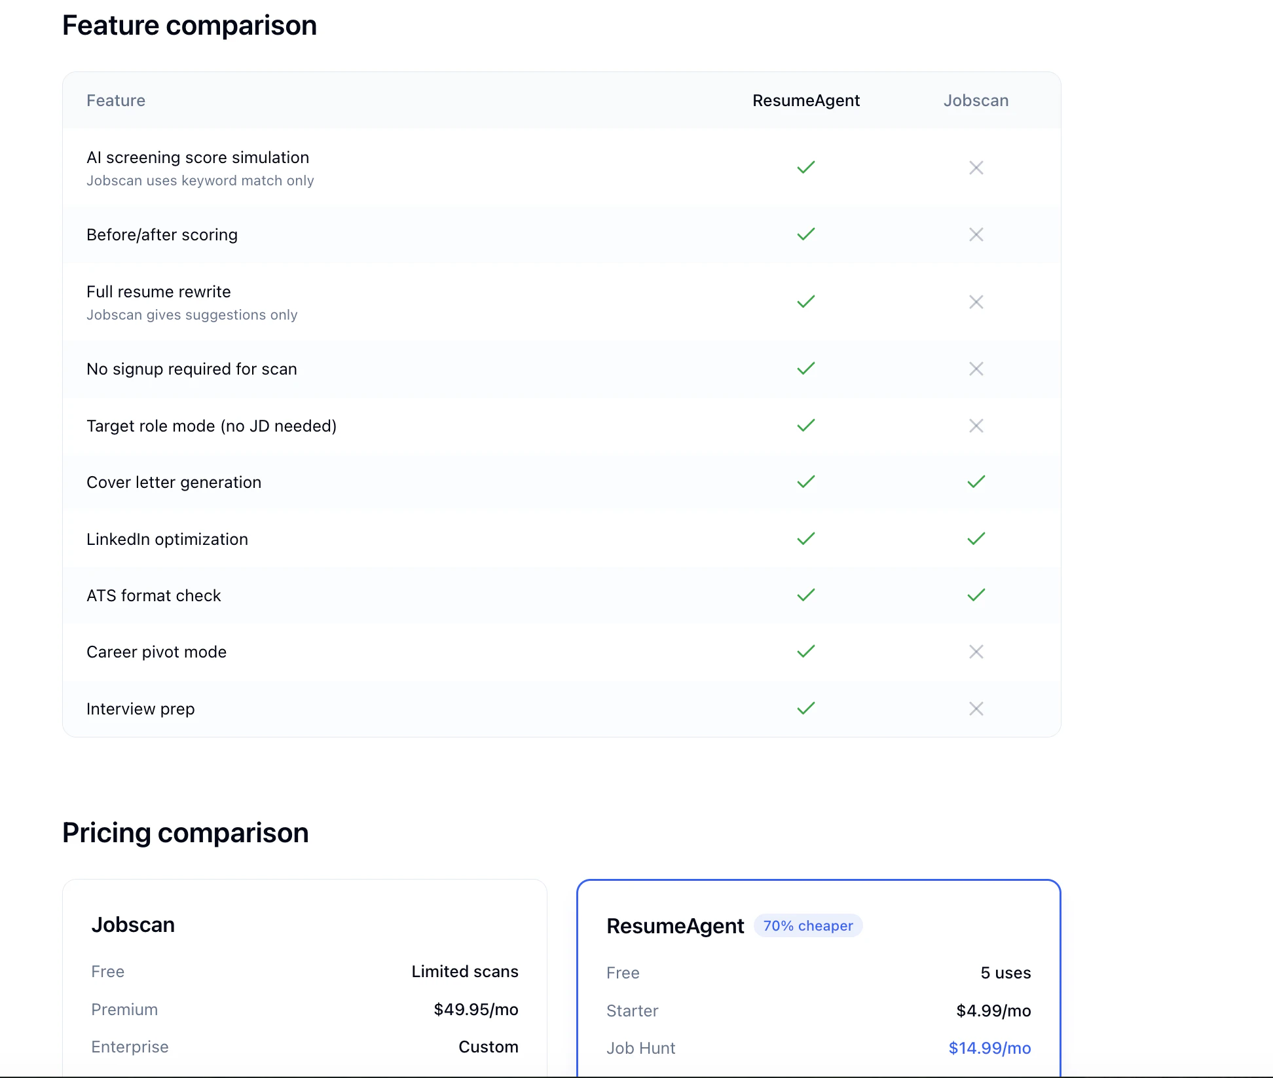The height and width of the screenshot is (1078, 1273).
Task: Click the 70% cheaper badge
Action: 807,925
